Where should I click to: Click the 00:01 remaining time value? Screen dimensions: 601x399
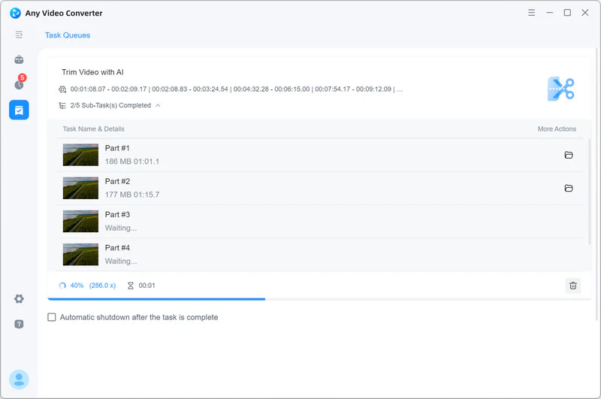(x=146, y=286)
